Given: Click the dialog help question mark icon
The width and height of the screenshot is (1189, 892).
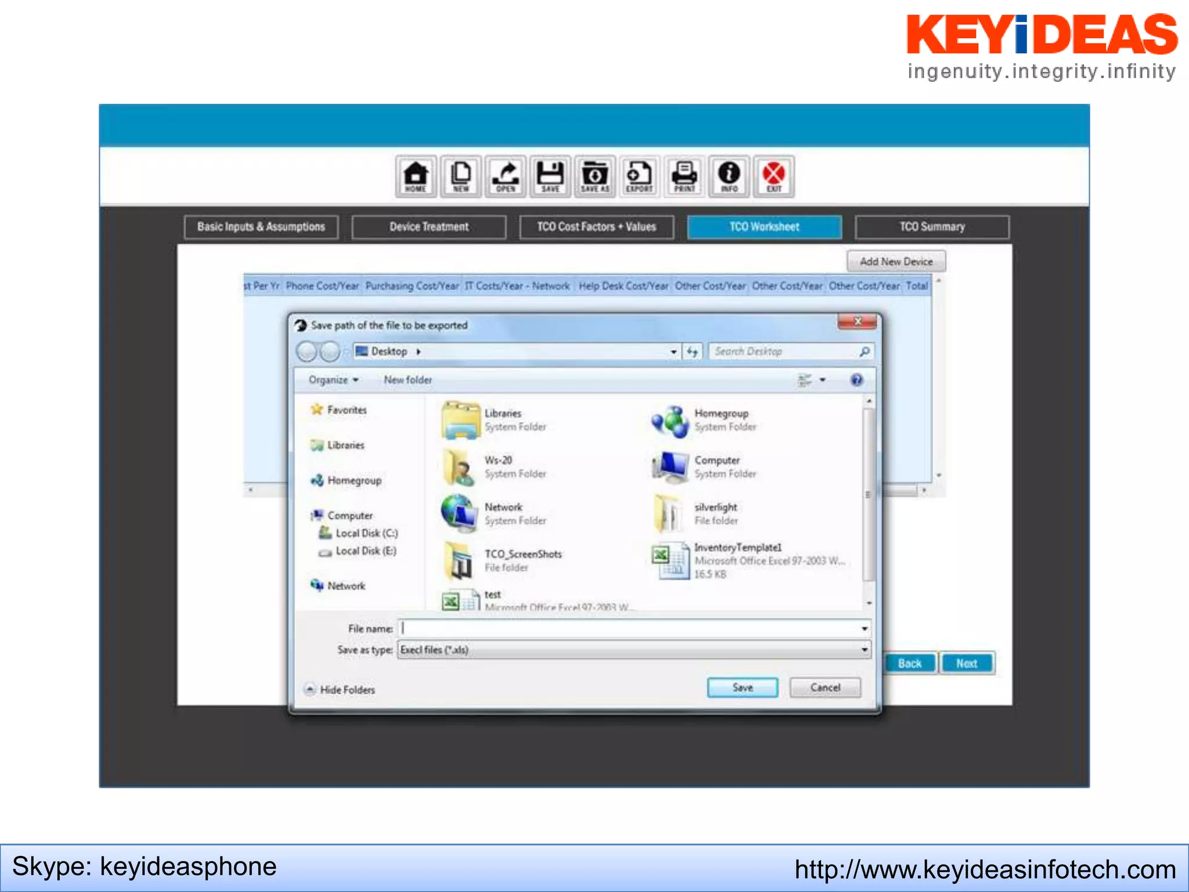Looking at the screenshot, I should (856, 380).
